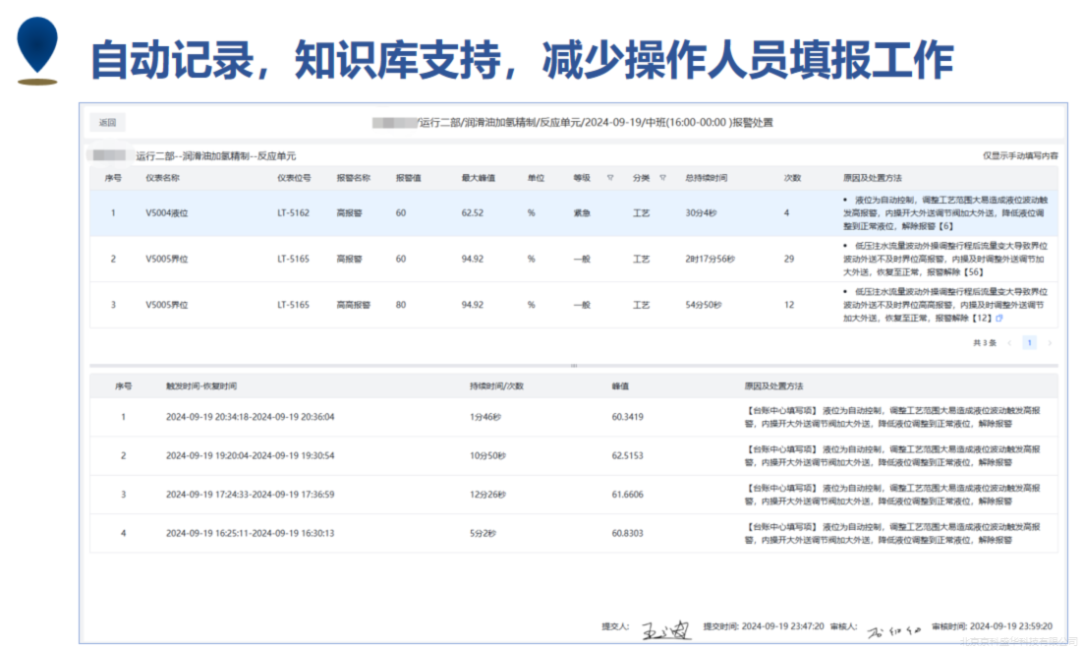Toggle 仅显示手动填写内容 option
The image size is (1083, 650).
[x=1020, y=156]
